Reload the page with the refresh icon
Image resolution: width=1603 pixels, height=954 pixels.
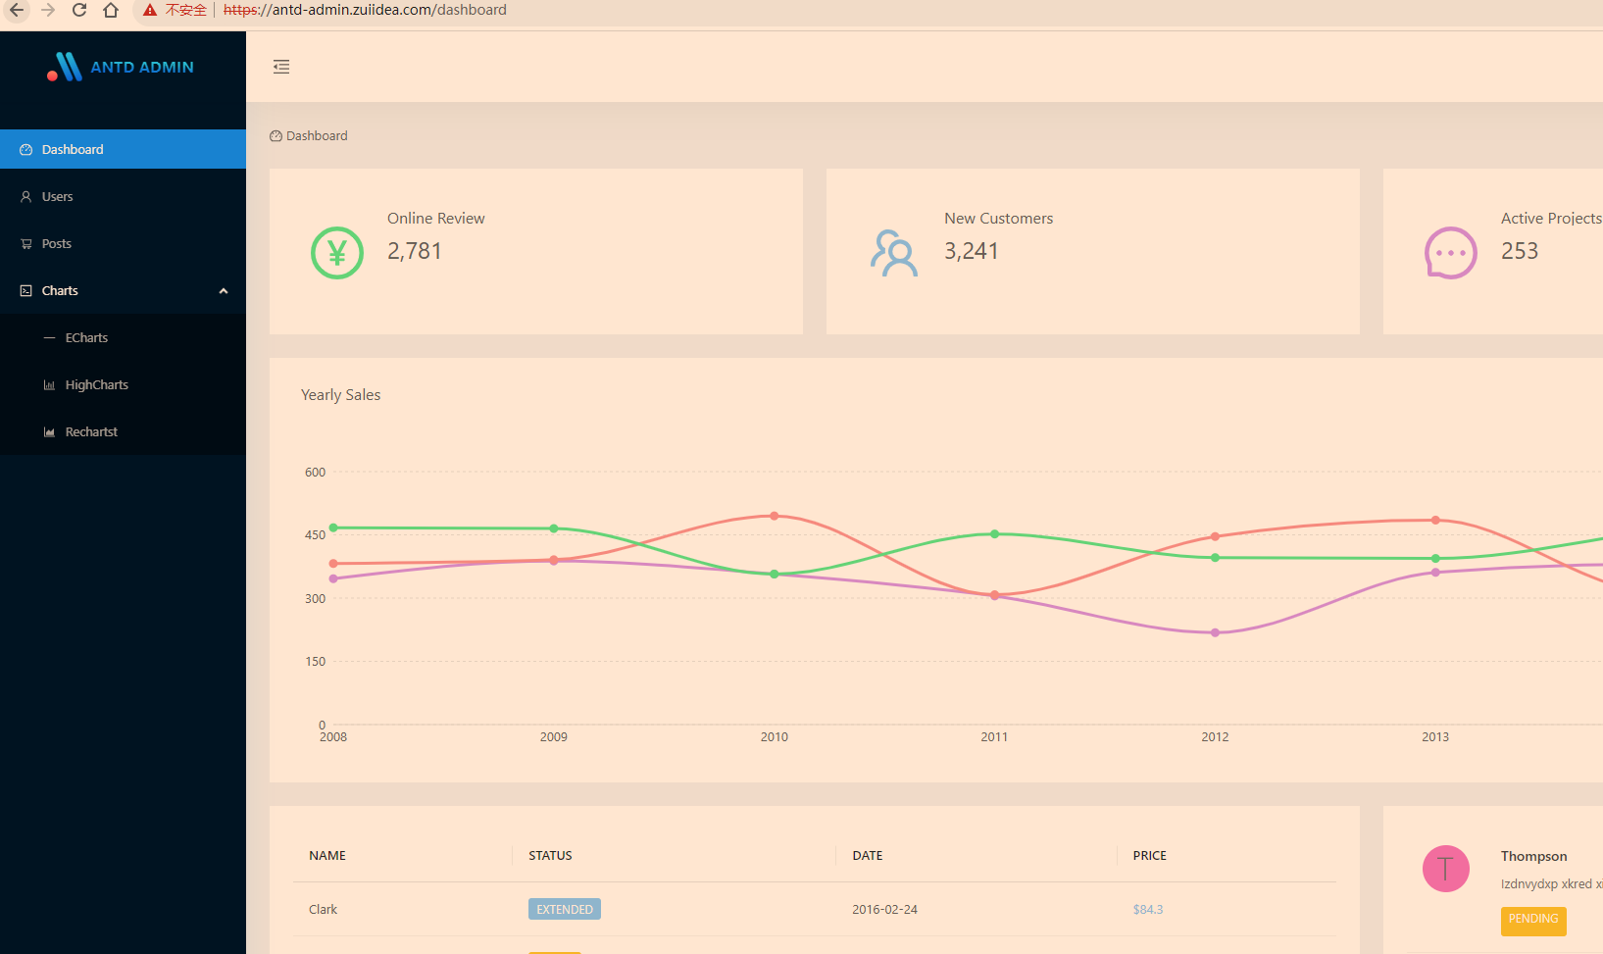(x=79, y=10)
